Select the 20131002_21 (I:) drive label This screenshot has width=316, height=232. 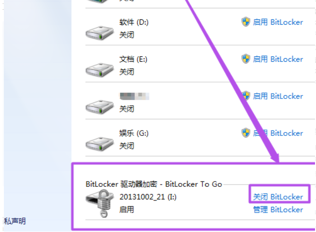pyautogui.click(x=148, y=197)
